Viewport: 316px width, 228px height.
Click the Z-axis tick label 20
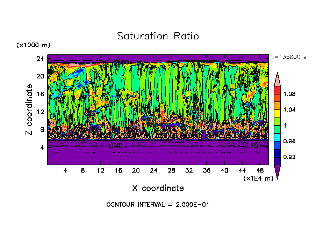pos(40,76)
